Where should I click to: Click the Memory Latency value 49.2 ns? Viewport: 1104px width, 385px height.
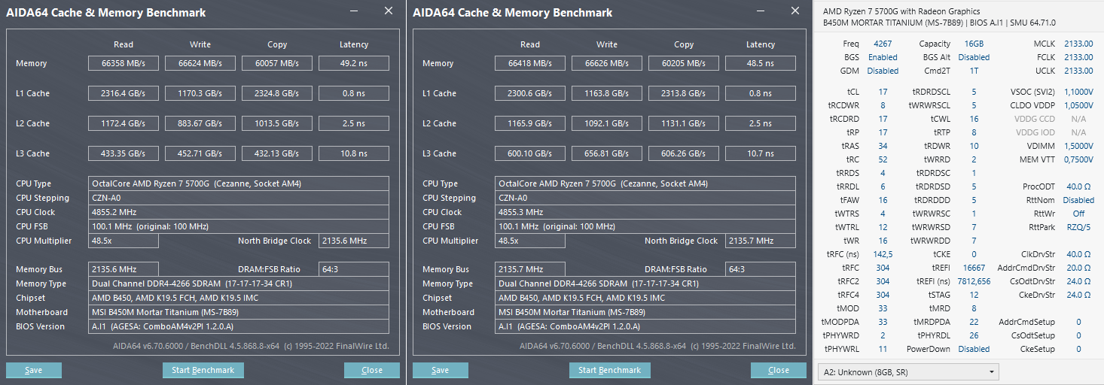point(354,63)
